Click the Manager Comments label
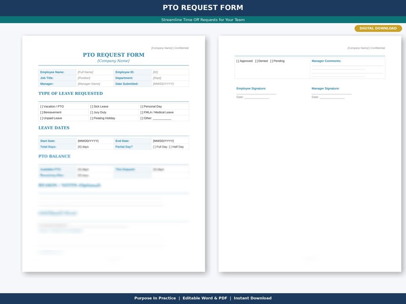This screenshot has height=304, width=406. pos(326,61)
